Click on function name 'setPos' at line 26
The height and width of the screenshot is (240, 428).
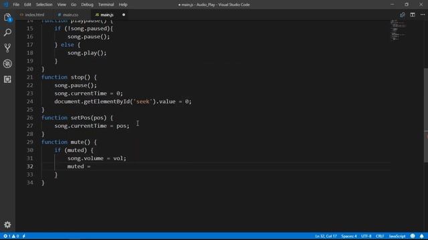tap(80, 118)
